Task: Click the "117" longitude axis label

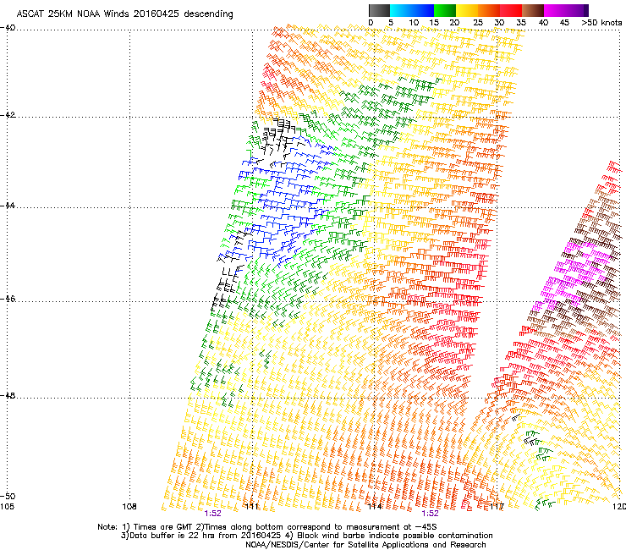Action: (x=497, y=507)
